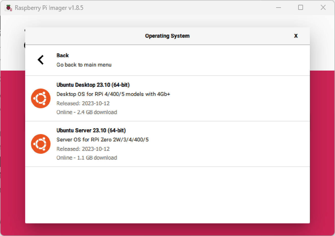Close the Operating System dialog with its X
This screenshot has height=236, width=335.
pos(296,36)
